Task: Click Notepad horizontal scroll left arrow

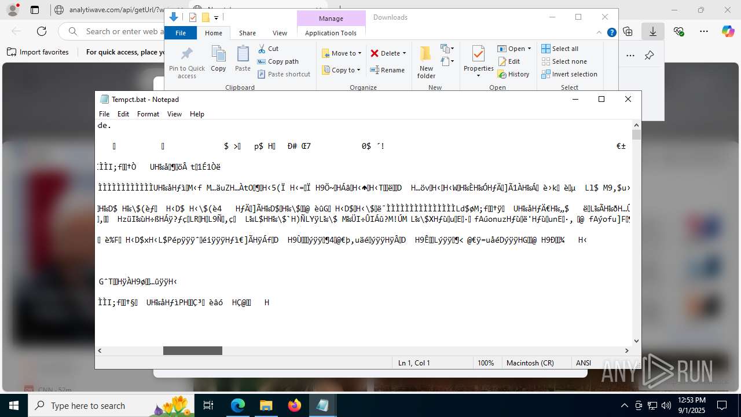Action: (x=100, y=350)
